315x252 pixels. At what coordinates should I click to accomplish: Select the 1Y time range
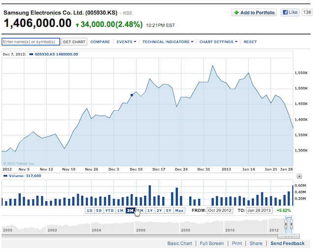pyautogui.click(x=150, y=210)
